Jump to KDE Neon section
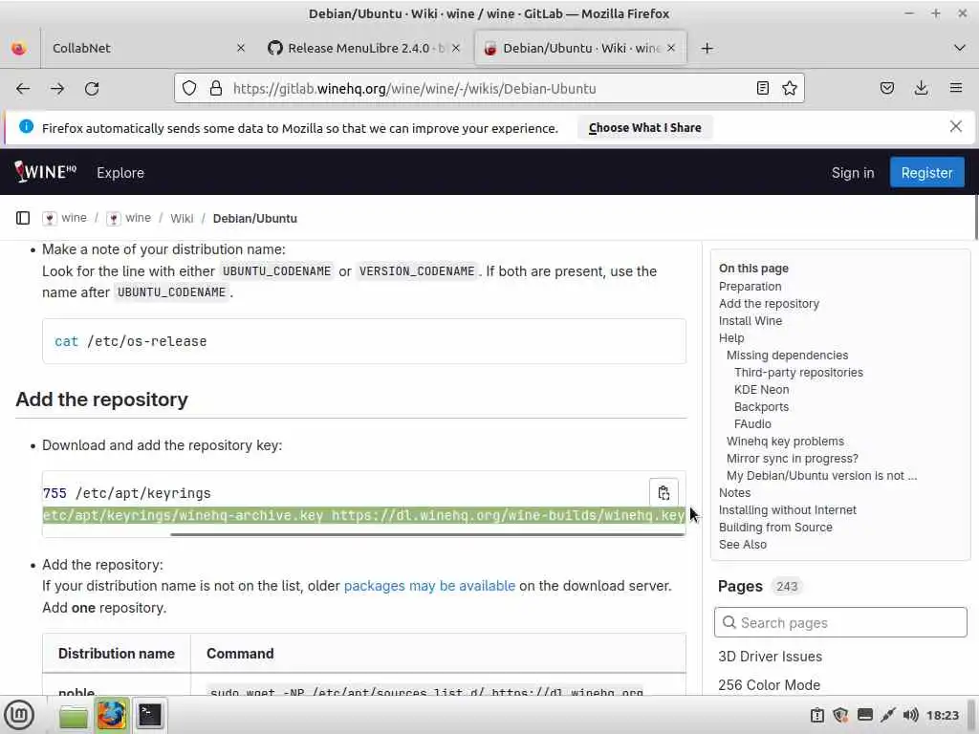979x734 pixels. tap(761, 390)
